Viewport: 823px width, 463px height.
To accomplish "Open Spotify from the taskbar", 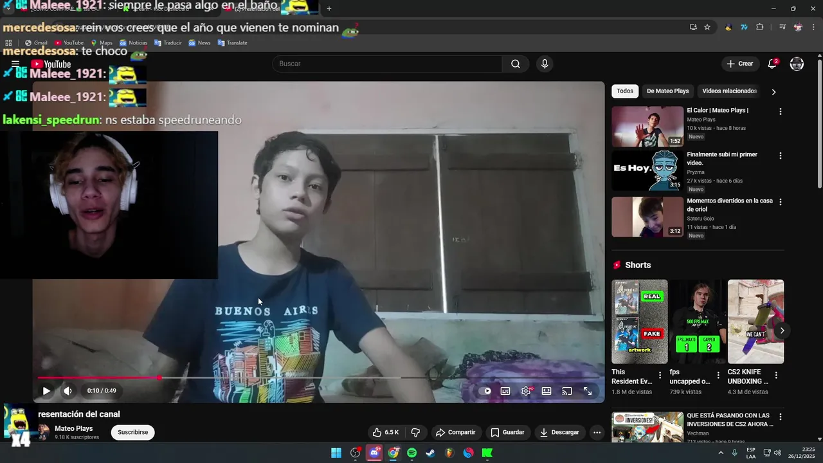I will tap(412, 453).
